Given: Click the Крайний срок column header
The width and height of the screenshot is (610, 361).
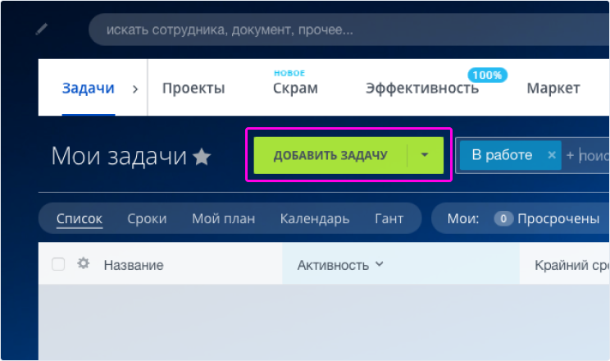Looking at the screenshot, I should [x=572, y=265].
